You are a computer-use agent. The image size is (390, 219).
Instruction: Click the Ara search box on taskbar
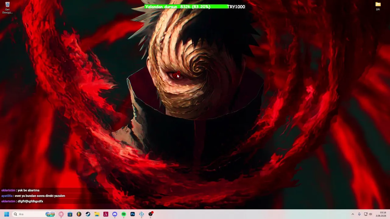pyautogui.click(x=34, y=214)
